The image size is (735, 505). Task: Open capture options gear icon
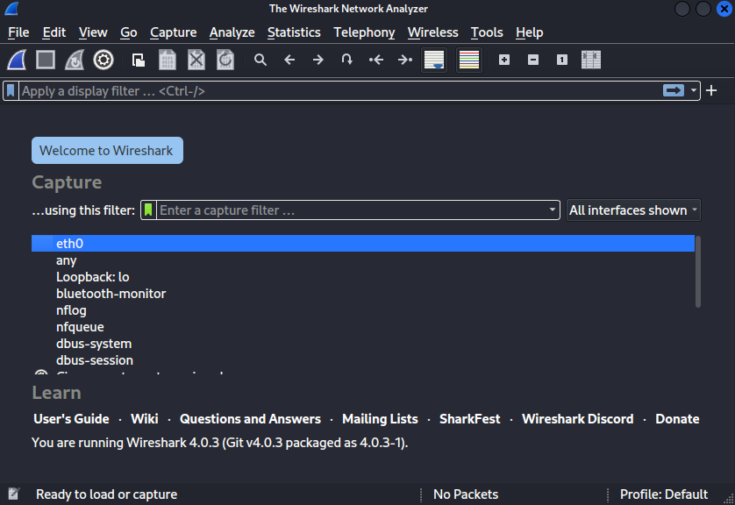point(103,60)
